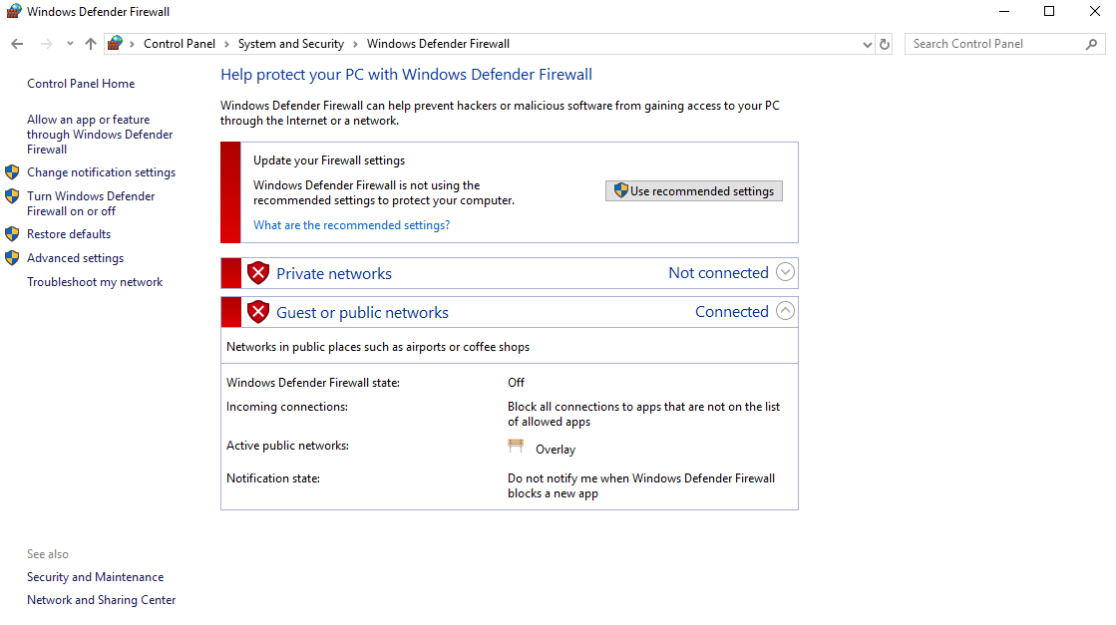Click the firewall icon in address bar
This screenshot has width=1116, height=625.
coord(115,44)
